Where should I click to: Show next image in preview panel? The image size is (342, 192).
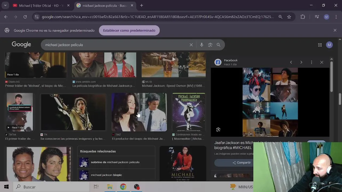coord(301,62)
